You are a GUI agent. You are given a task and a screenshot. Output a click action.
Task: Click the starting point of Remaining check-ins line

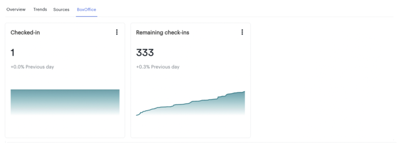click(x=137, y=115)
